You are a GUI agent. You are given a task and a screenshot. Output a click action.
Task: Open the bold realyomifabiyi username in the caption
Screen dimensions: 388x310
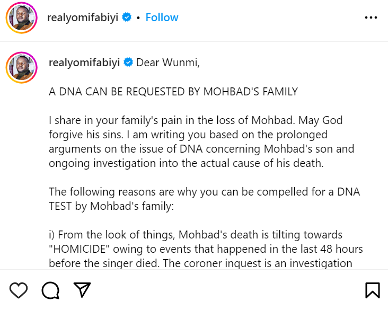click(x=84, y=63)
